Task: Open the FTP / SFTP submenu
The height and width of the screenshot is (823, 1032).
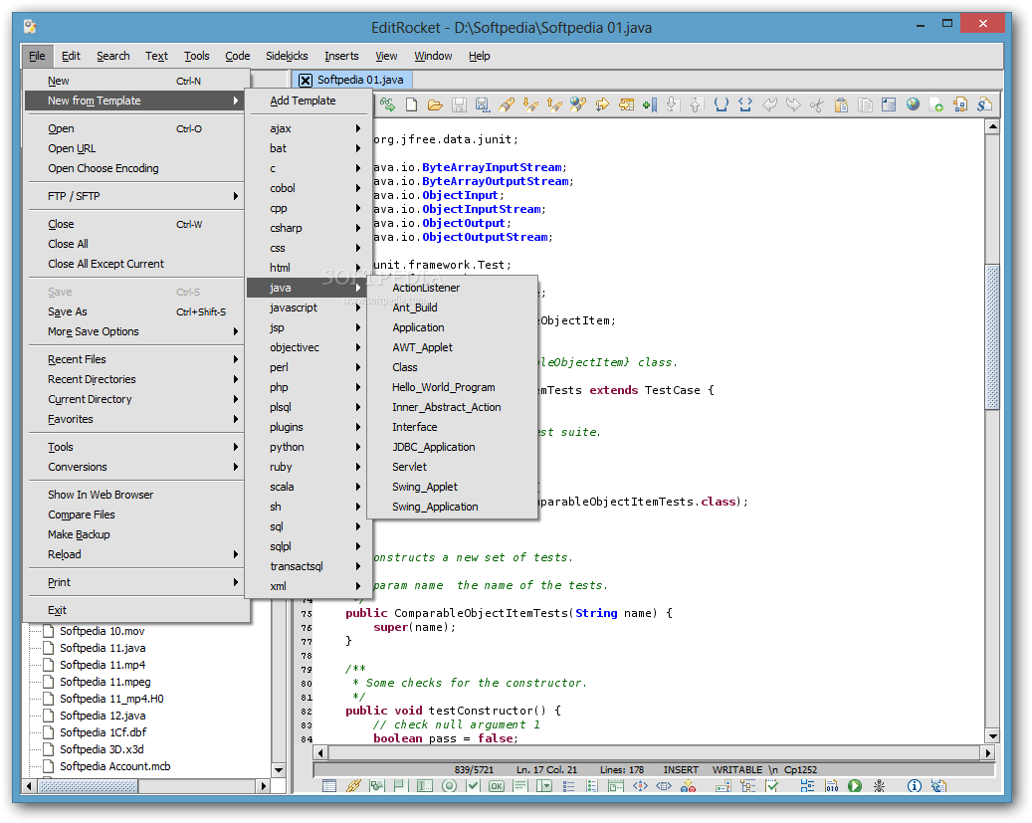Action: [136, 196]
